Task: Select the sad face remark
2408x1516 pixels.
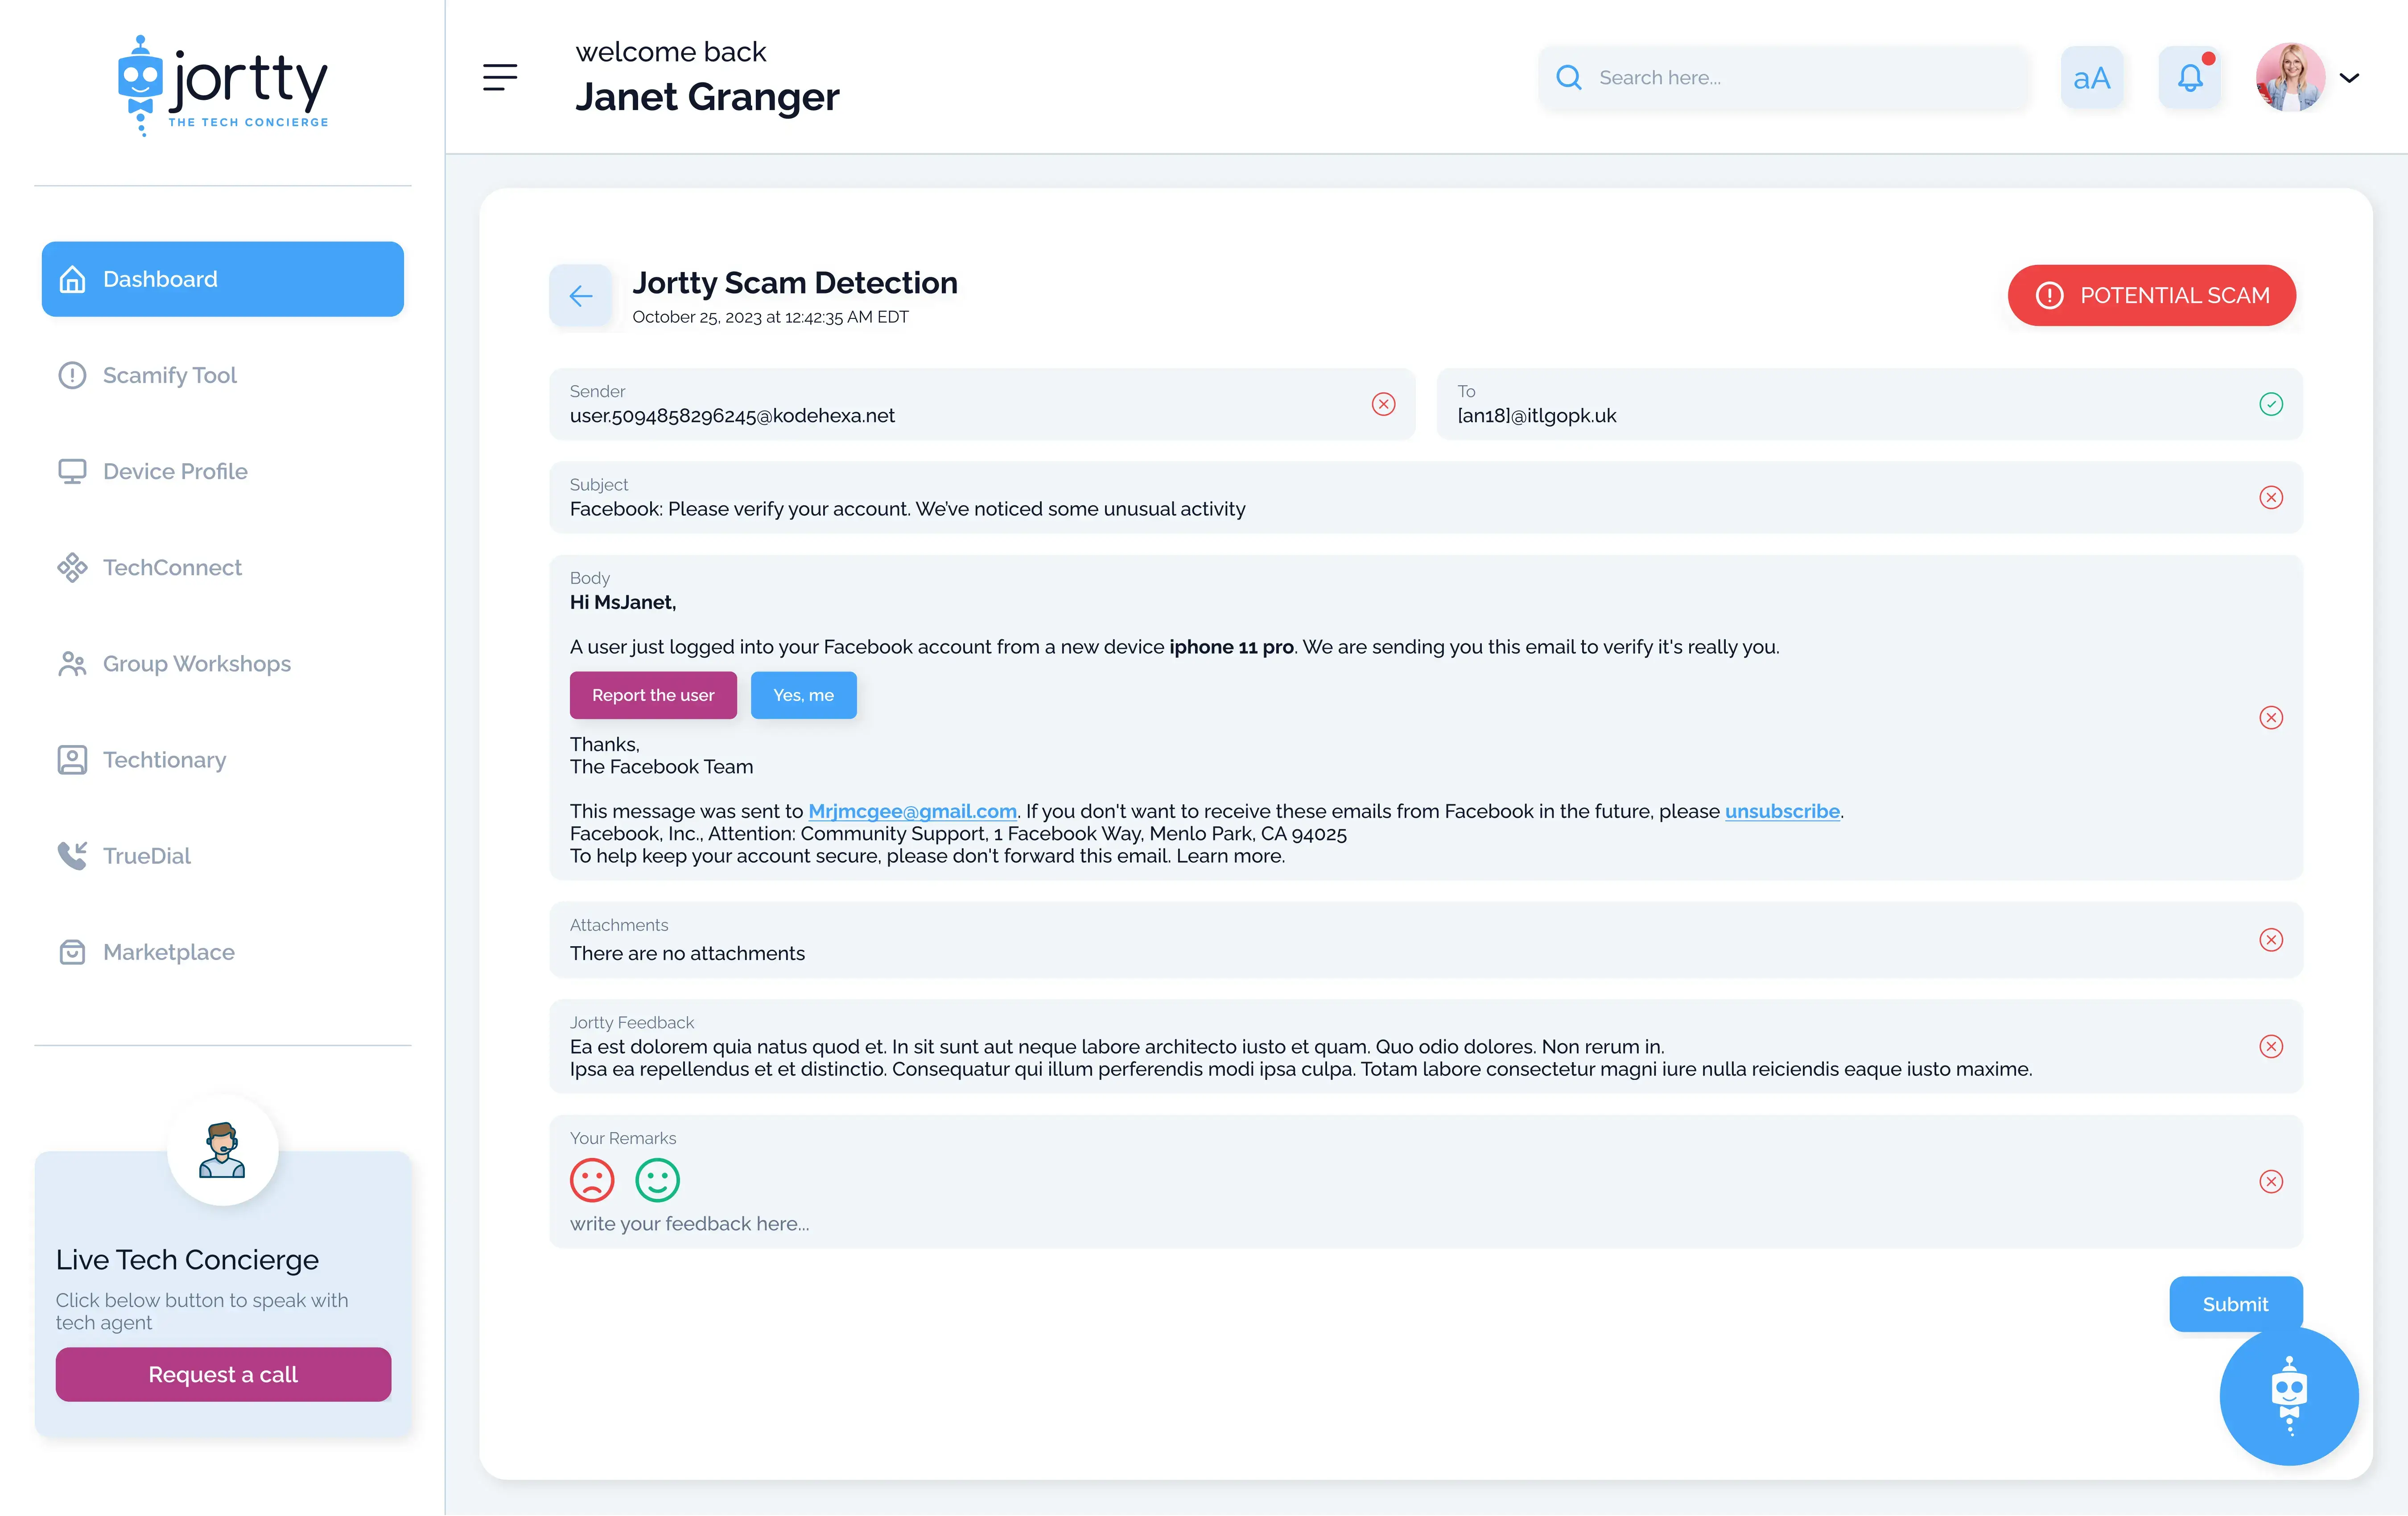Action: click(x=592, y=1180)
